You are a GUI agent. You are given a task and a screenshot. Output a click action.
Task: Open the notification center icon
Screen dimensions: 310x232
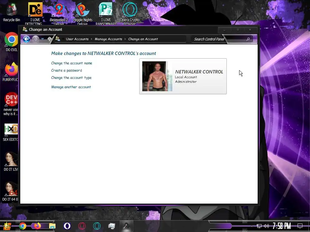tap(300, 226)
